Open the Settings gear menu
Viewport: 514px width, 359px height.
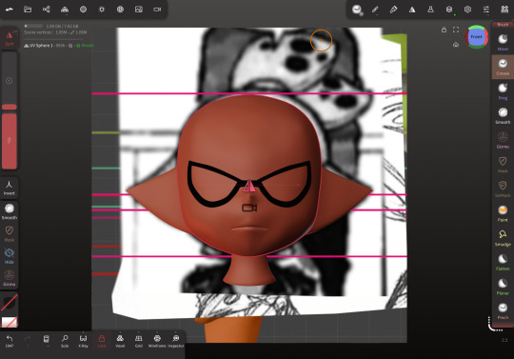[x=467, y=10]
